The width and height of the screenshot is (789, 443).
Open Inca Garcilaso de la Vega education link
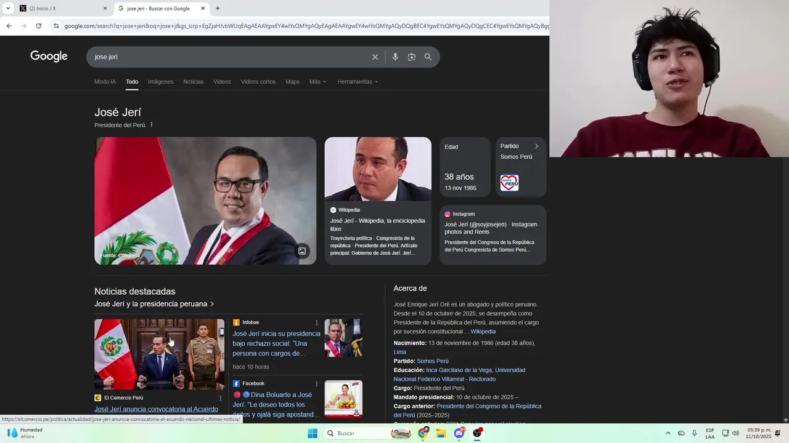coord(459,370)
